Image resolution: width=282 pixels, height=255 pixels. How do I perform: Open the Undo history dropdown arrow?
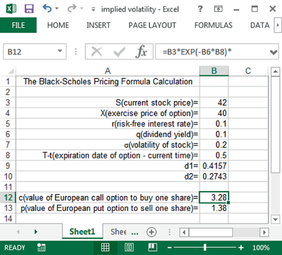56,9
